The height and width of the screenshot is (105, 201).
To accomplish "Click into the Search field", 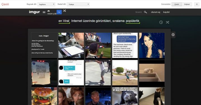I will pos(138,12).
